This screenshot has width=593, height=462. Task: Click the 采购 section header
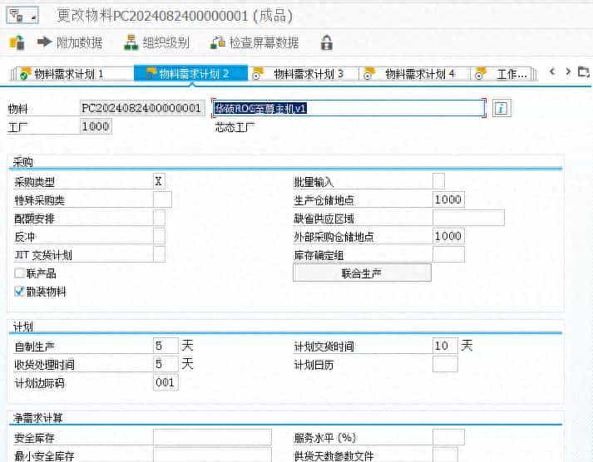coord(23,162)
